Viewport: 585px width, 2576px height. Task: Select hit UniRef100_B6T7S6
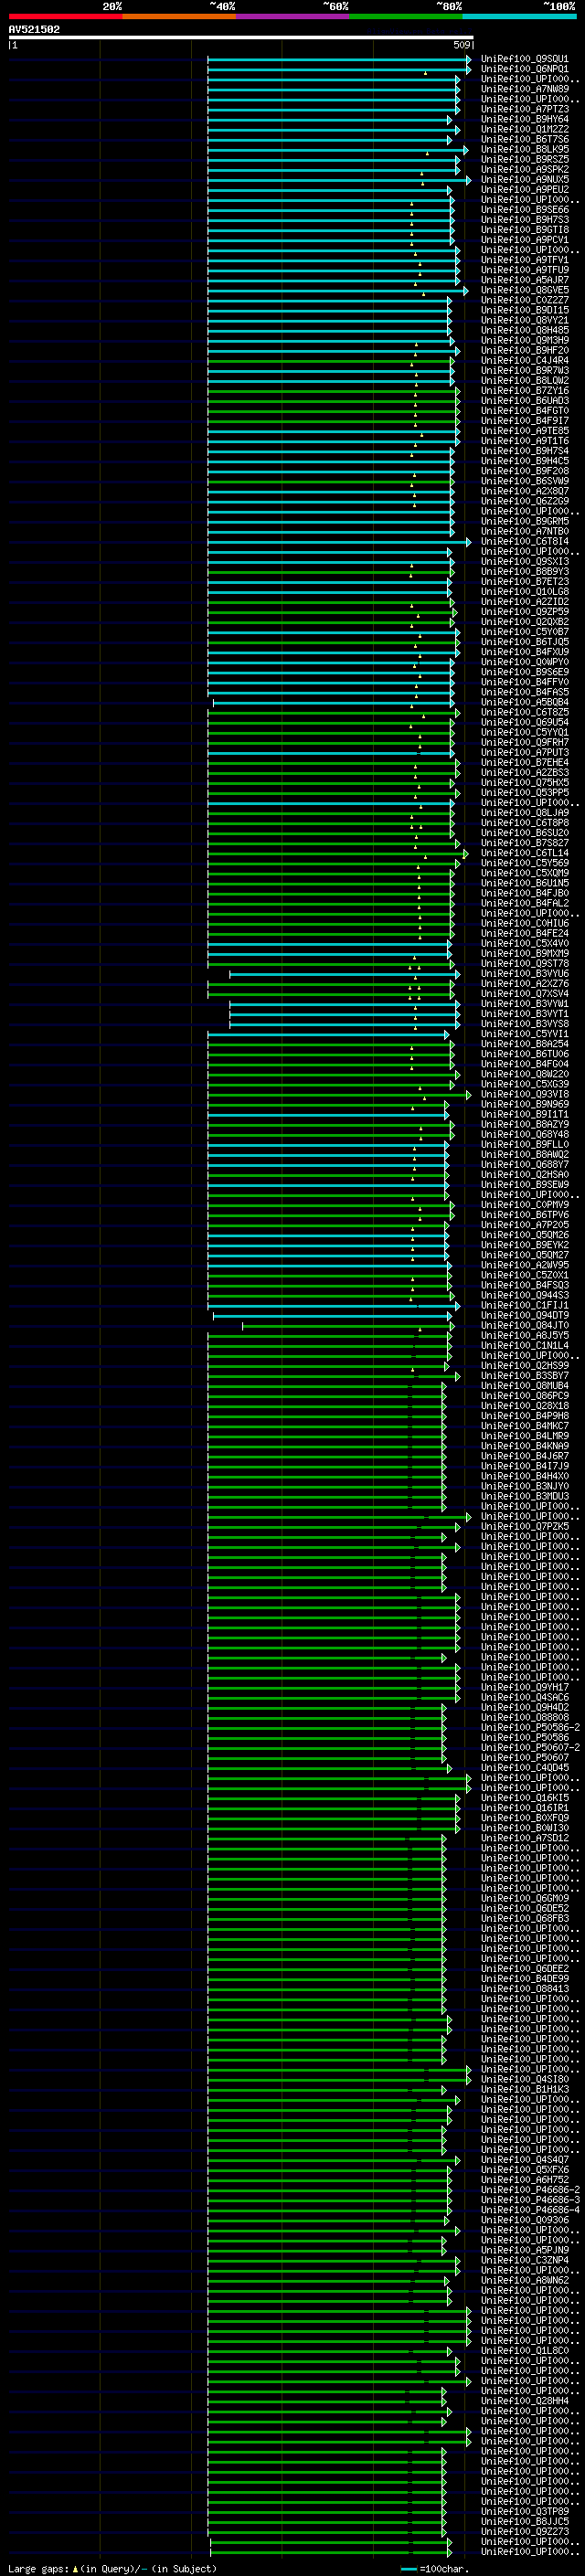coord(525,139)
